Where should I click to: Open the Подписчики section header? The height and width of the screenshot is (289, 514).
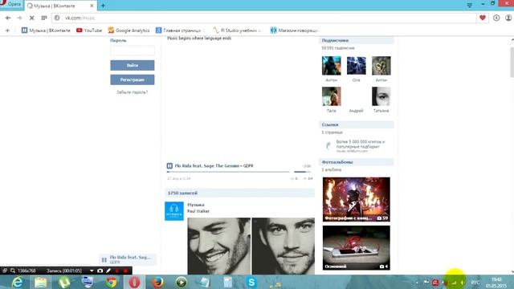tap(357, 40)
